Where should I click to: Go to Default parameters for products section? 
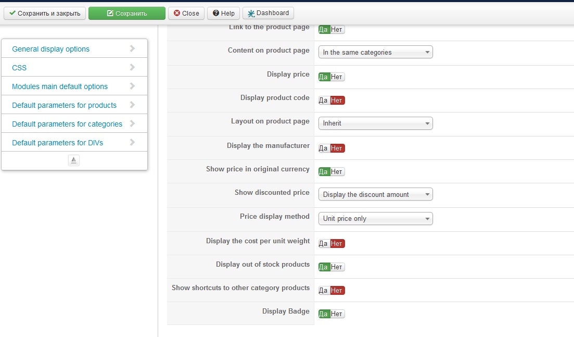click(x=64, y=105)
